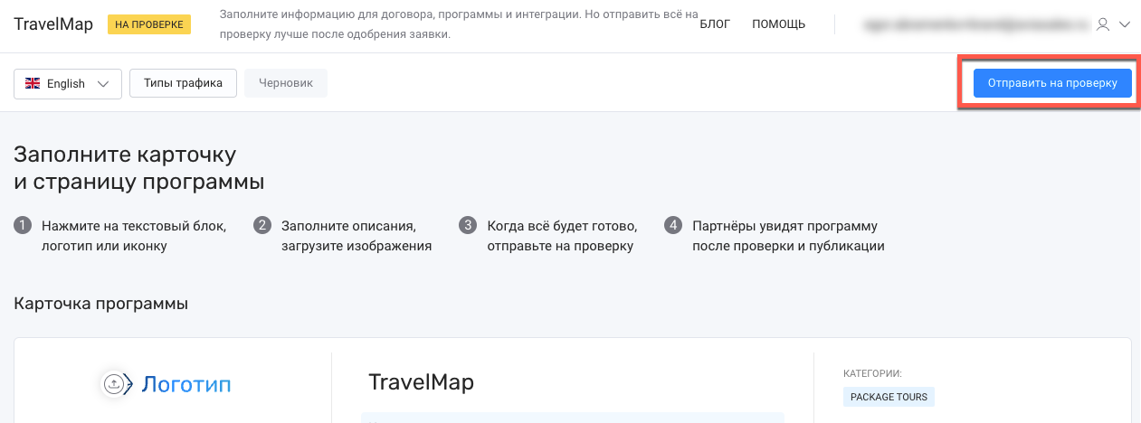
Task: Edit the TravelMap program title
Action: [421, 382]
